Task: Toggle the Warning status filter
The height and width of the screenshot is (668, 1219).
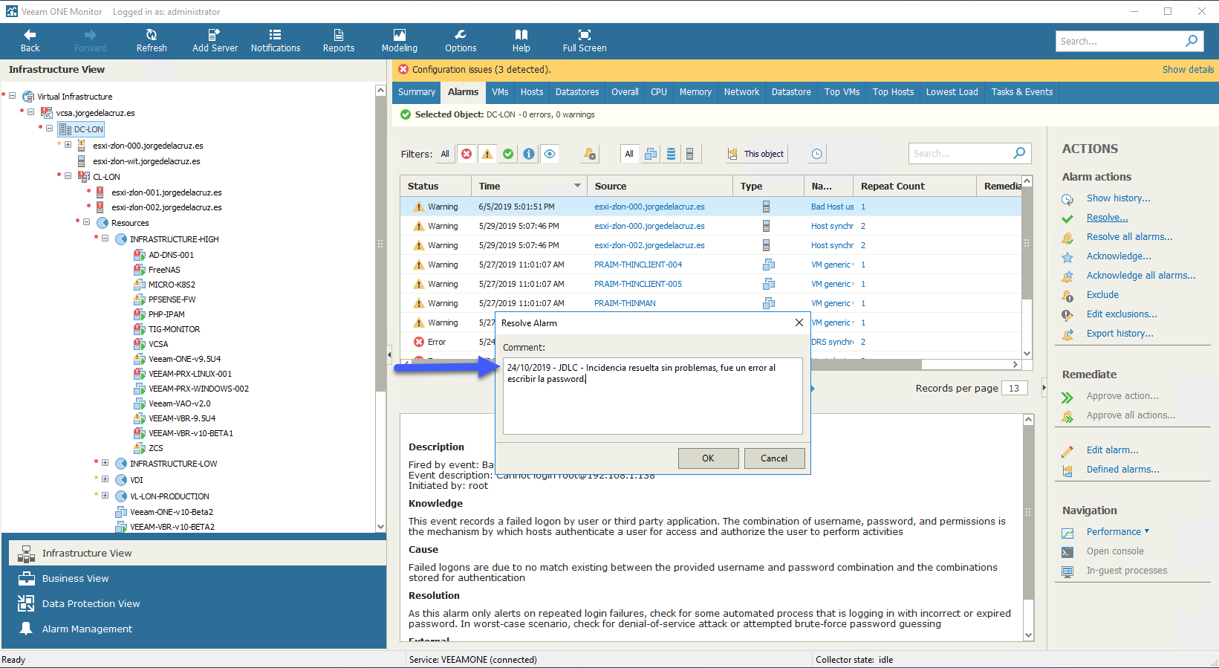Action: [487, 154]
